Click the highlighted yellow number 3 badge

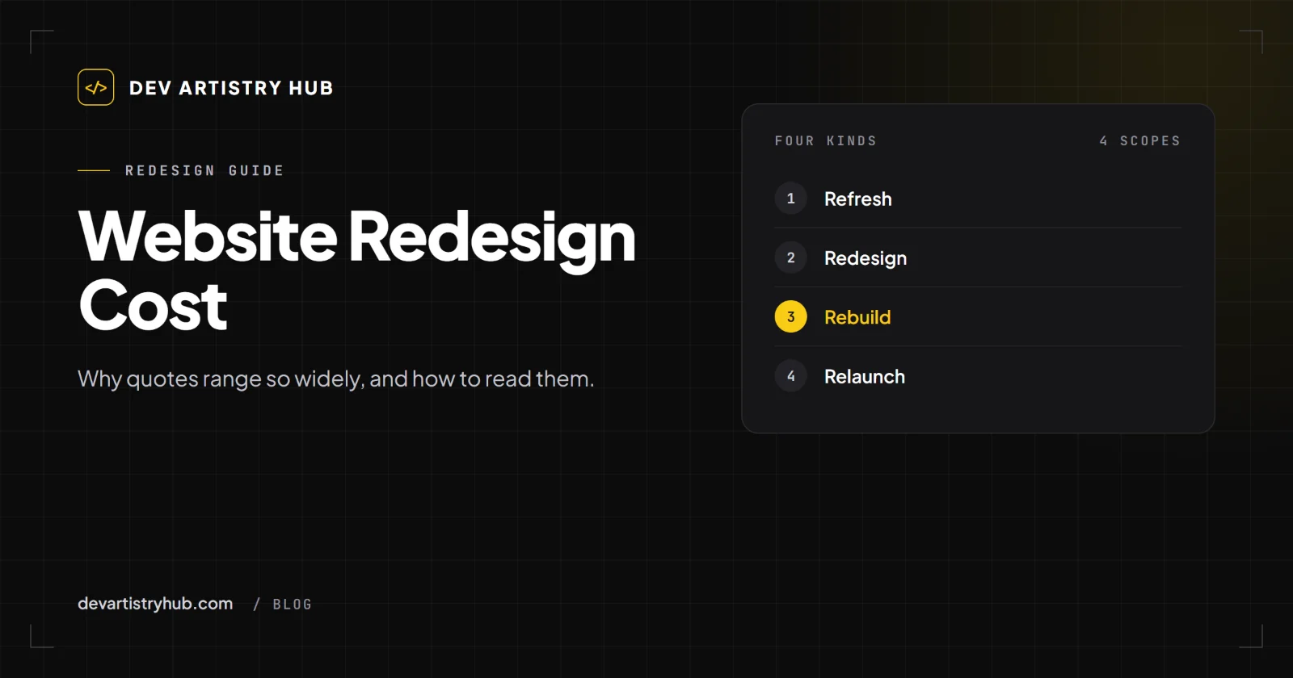click(x=790, y=317)
